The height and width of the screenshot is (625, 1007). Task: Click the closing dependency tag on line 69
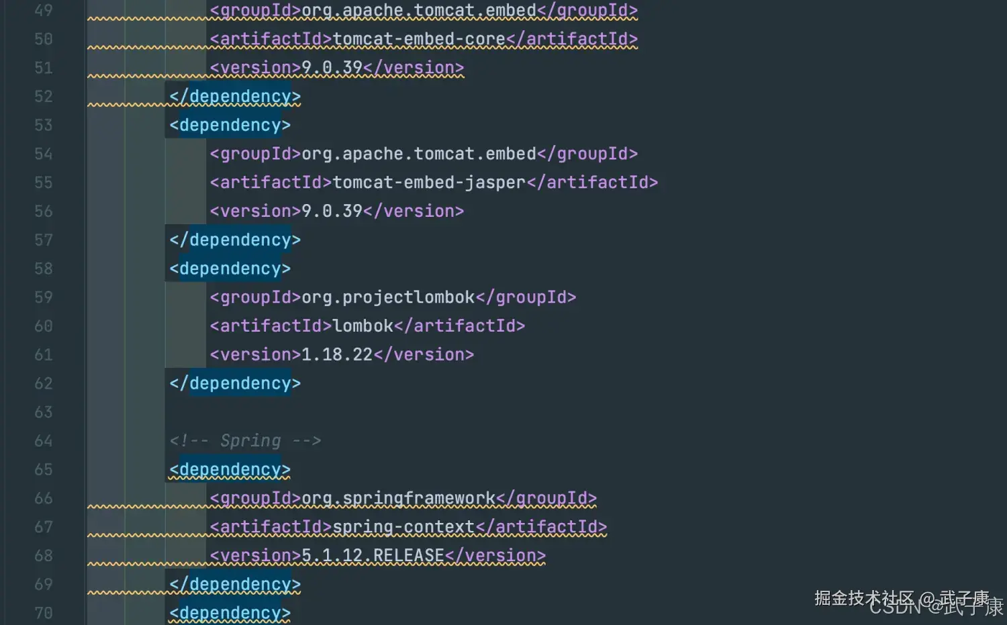[235, 585]
